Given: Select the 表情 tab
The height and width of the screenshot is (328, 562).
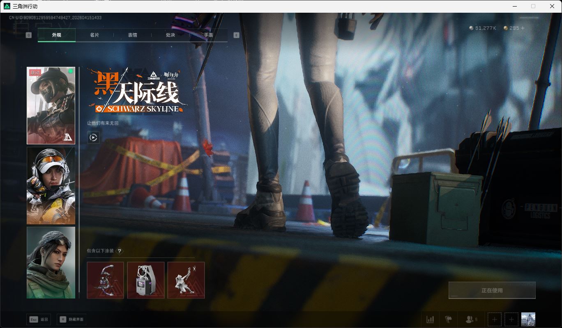Looking at the screenshot, I should [x=132, y=35].
